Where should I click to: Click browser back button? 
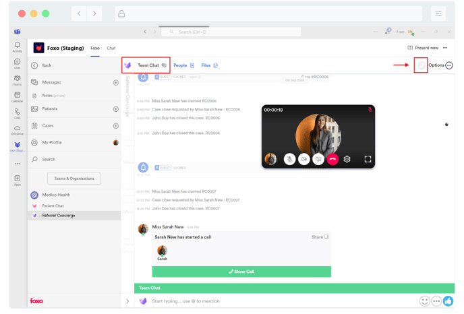[x=79, y=13]
